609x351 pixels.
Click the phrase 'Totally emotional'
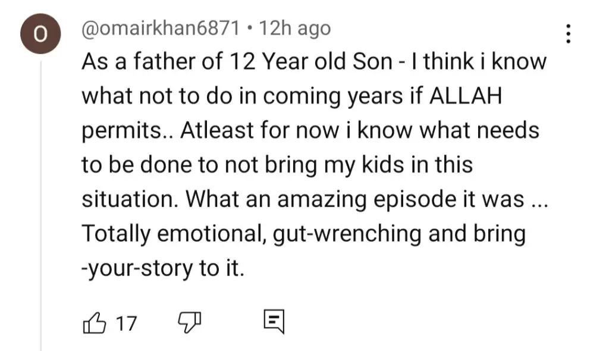[174, 234]
